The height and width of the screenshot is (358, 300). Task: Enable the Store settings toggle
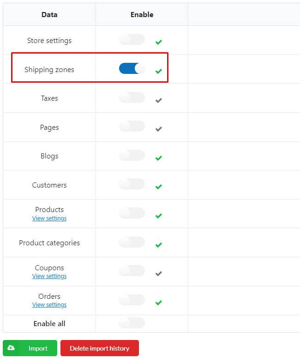[x=132, y=39]
